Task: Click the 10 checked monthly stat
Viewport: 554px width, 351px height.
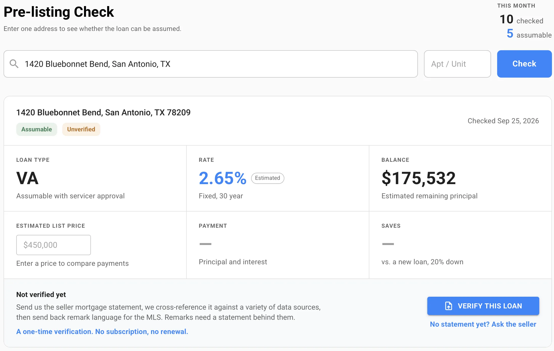Action: (x=522, y=20)
